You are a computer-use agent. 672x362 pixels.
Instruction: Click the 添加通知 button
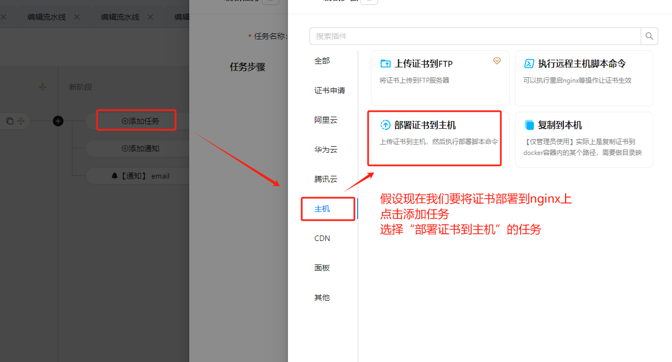(x=140, y=148)
